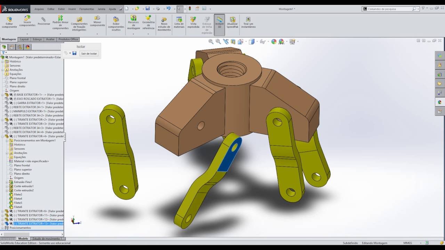Click zoom to area magnifier icon
Viewport: 445px width, 250px height.
tap(218, 42)
